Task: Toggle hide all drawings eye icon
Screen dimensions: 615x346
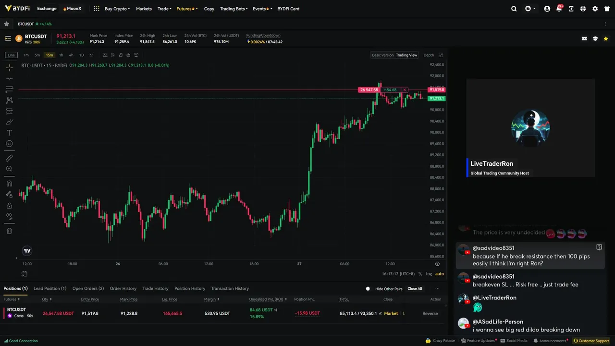Action: 9,216
